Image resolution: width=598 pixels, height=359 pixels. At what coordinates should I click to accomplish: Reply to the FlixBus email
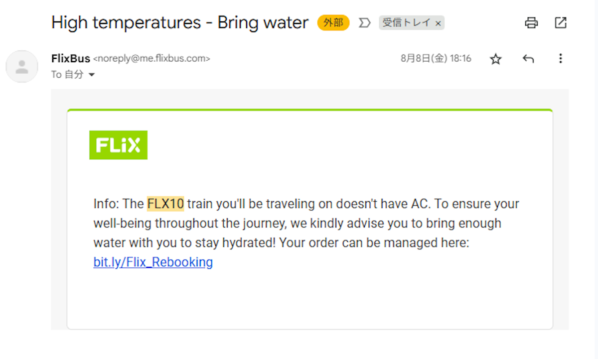(528, 59)
